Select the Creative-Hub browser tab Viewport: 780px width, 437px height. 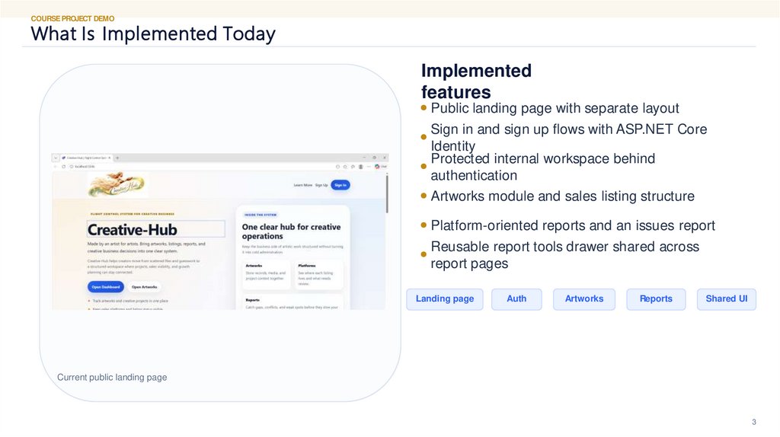(85, 157)
